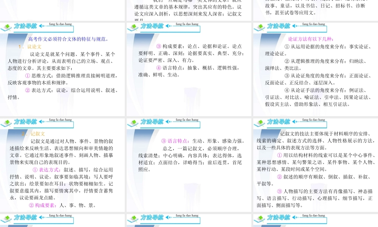Click the arrow icon beside 方法导航 on 论点 slide
Screen dimensions: 378x227
[168, 26]
